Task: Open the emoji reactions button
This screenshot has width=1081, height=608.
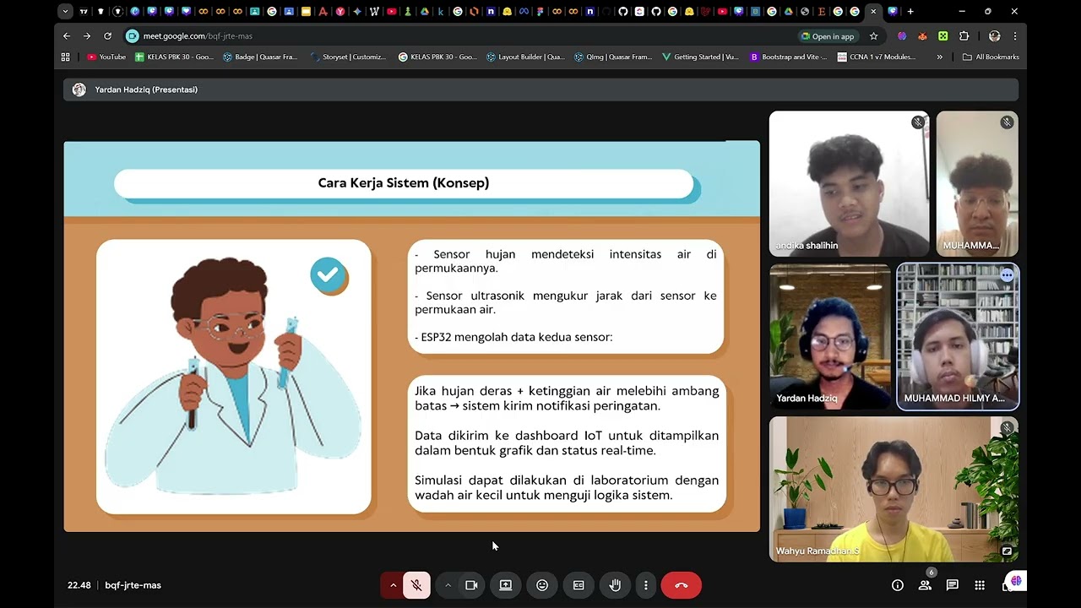Action: (542, 585)
